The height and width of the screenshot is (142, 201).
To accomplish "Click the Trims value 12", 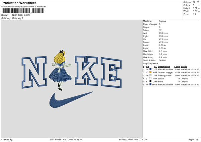I will click(x=160, y=30).
